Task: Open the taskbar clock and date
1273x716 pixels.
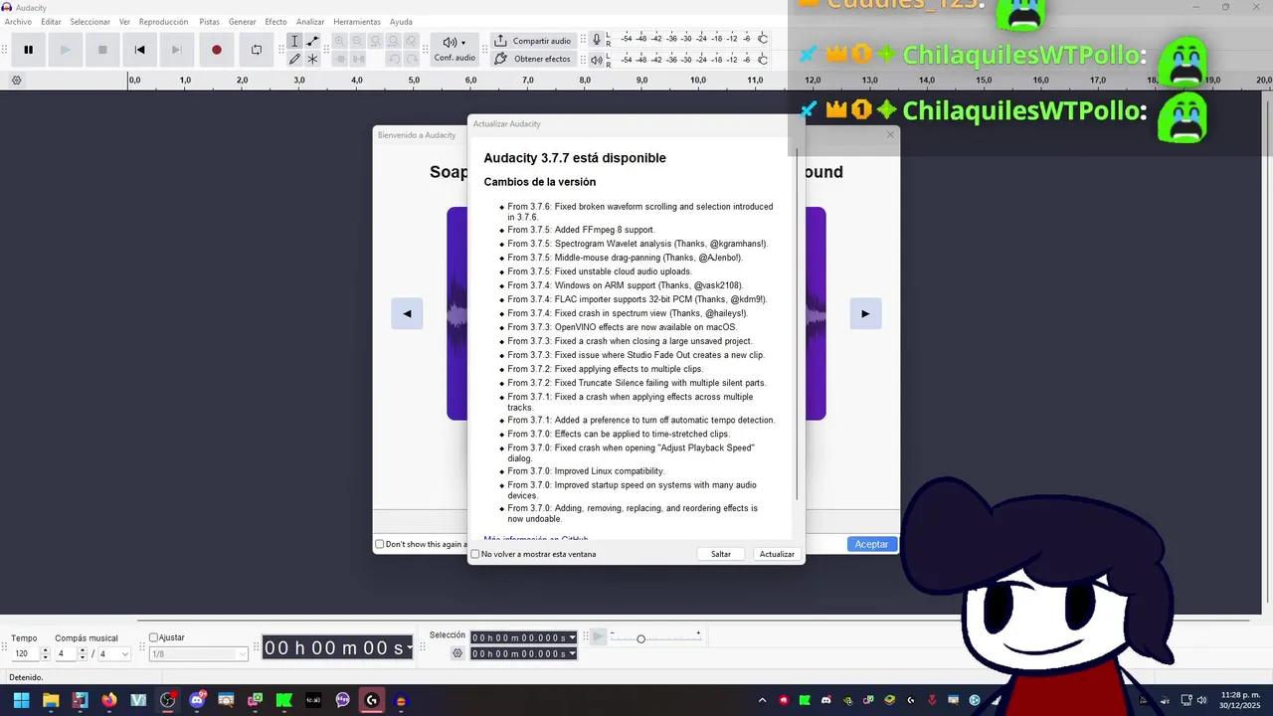Action: pyautogui.click(x=1240, y=700)
